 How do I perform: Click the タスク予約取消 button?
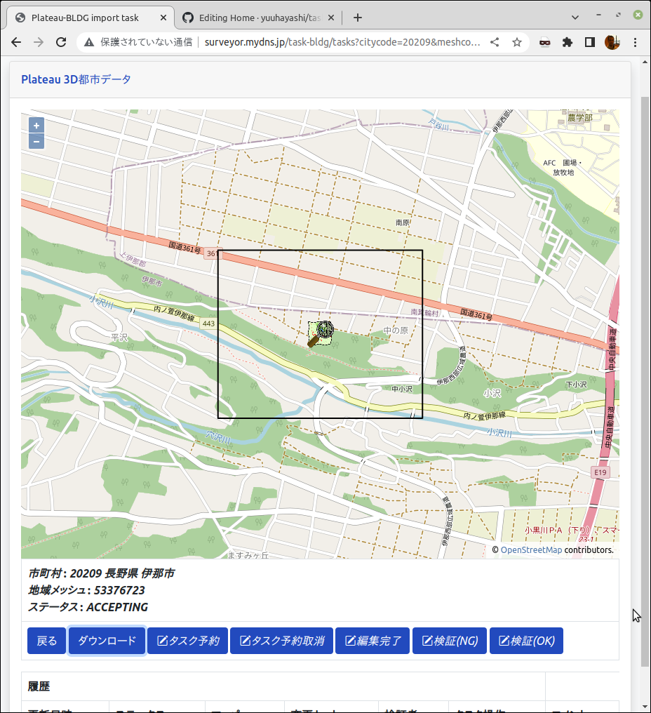coord(281,641)
